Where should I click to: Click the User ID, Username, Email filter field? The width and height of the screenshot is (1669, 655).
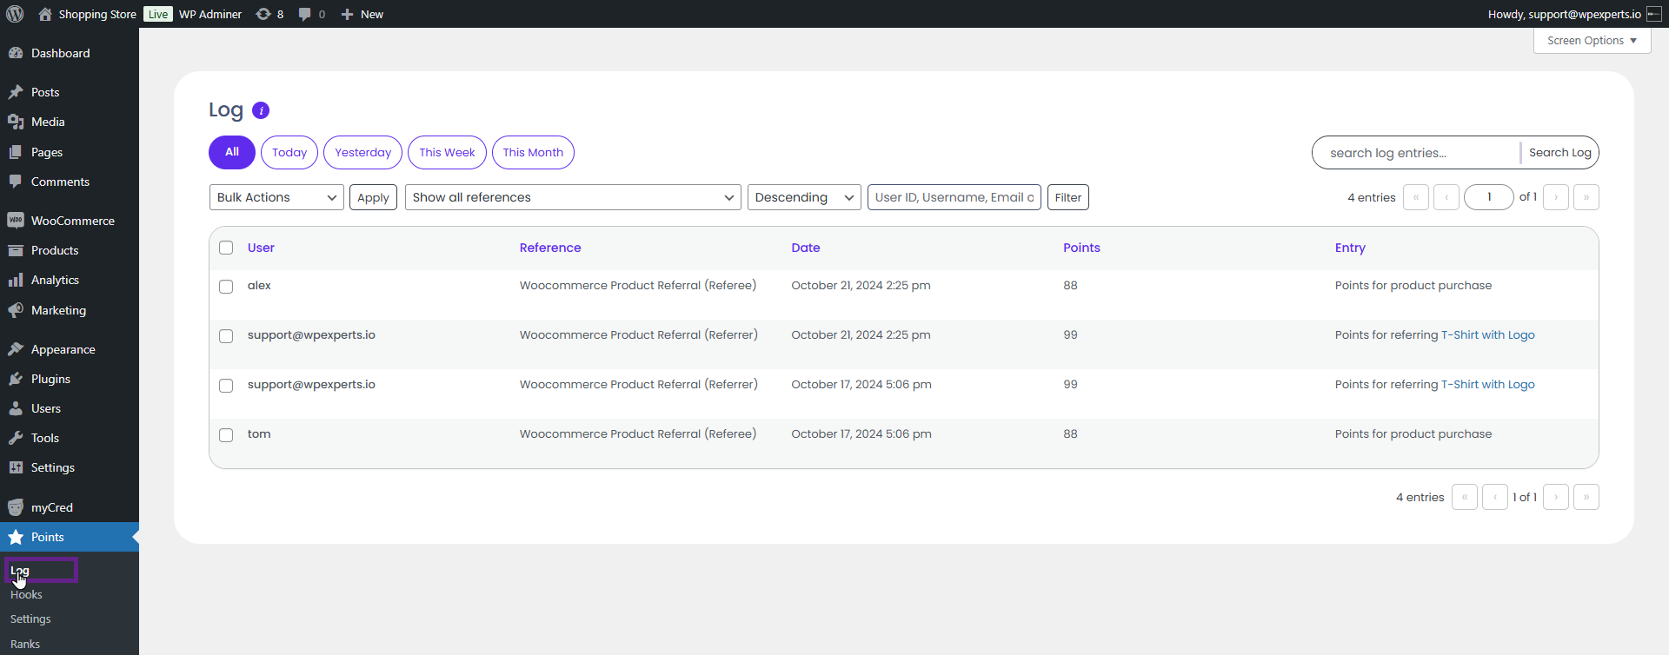point(954,197)
